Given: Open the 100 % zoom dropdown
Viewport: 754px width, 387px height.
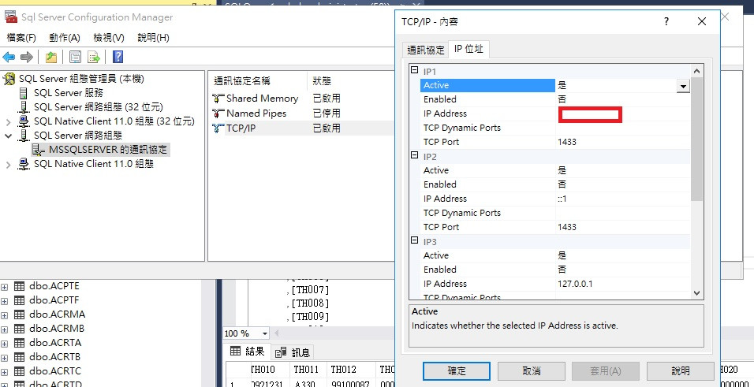Looking at the screenshot, I should [264, 333].
